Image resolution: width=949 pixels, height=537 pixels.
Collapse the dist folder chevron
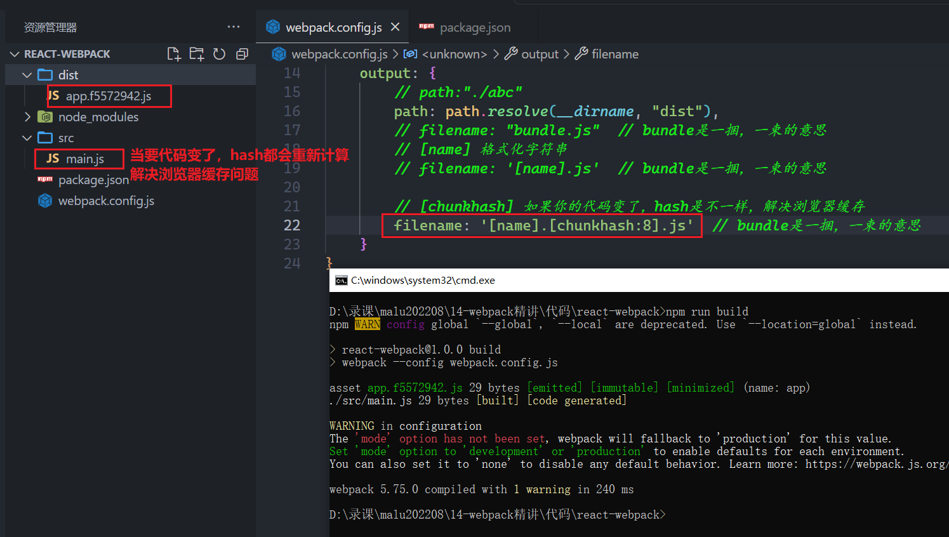coord(27,75)
